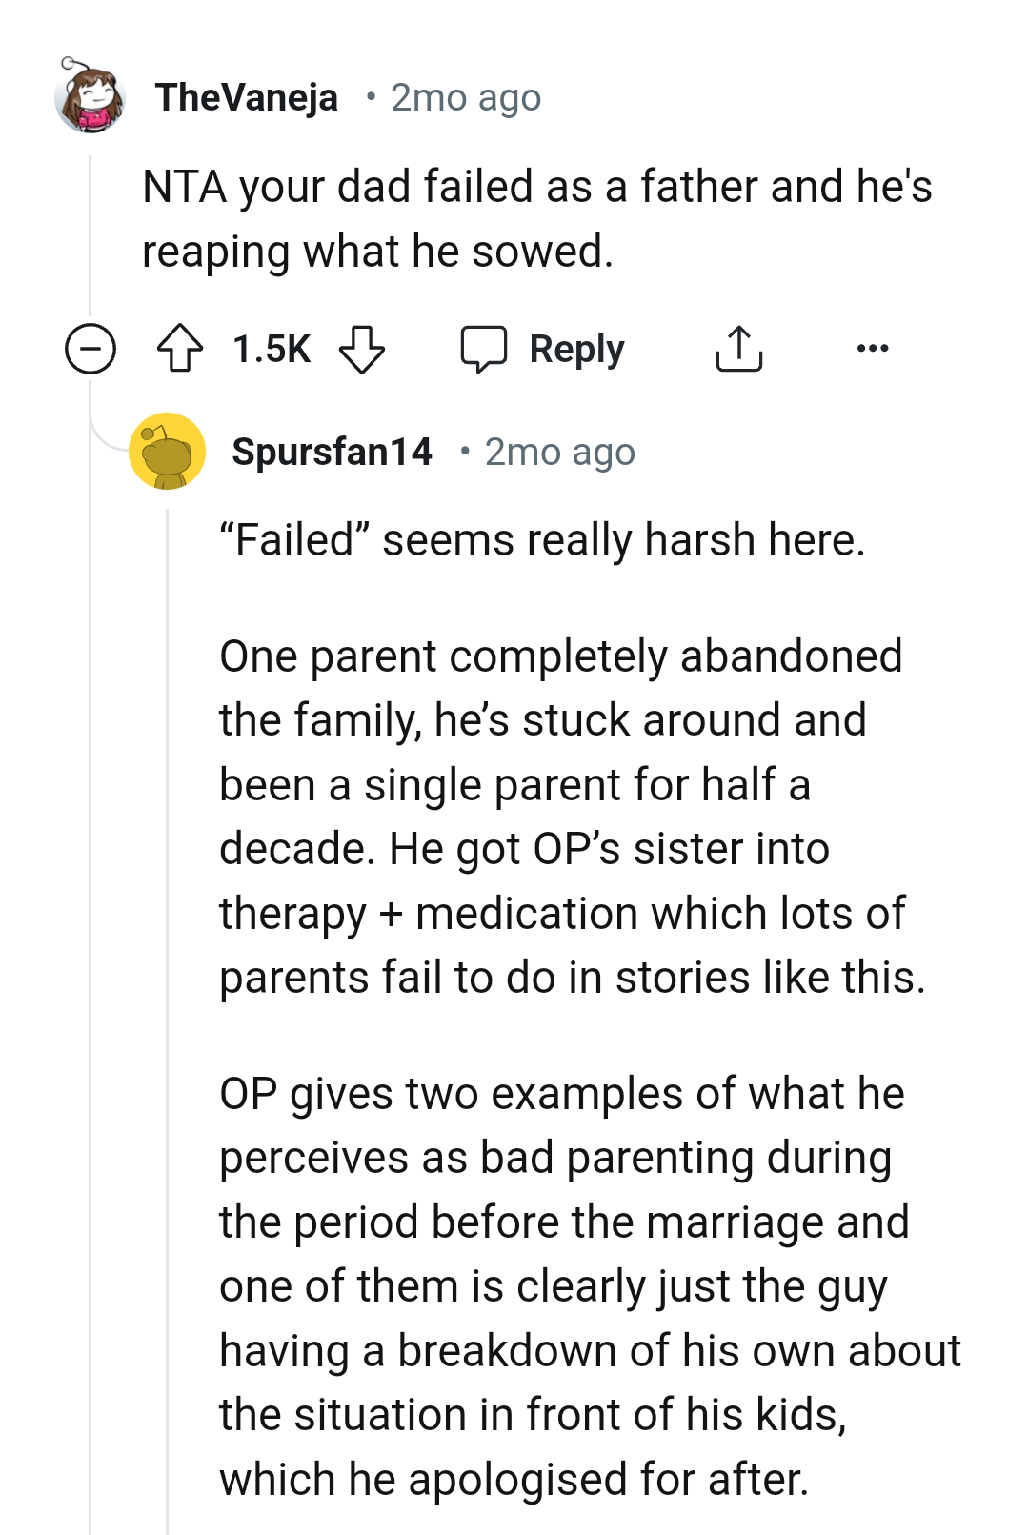Toggle the upvote state on the comment

click(x=181, y=348)
